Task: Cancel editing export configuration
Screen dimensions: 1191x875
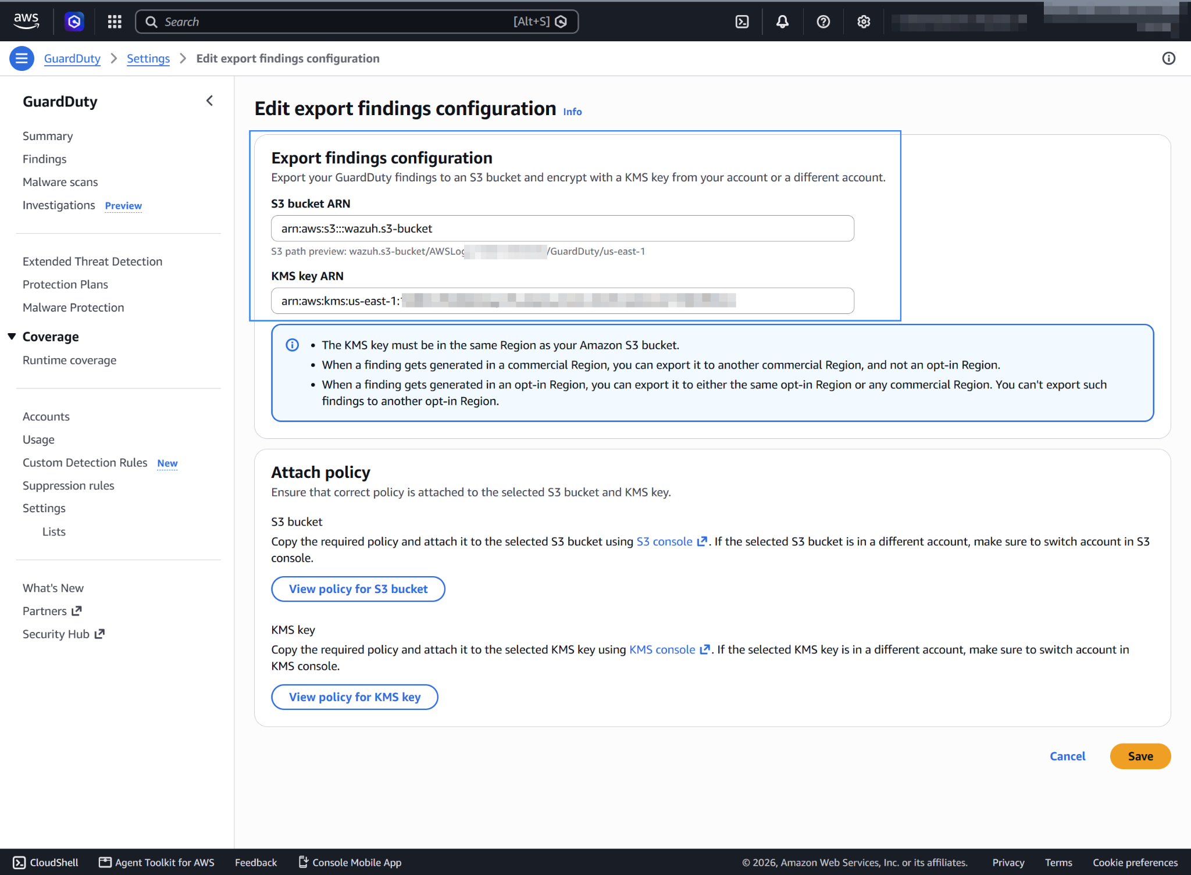Action: click(1067, 756)
